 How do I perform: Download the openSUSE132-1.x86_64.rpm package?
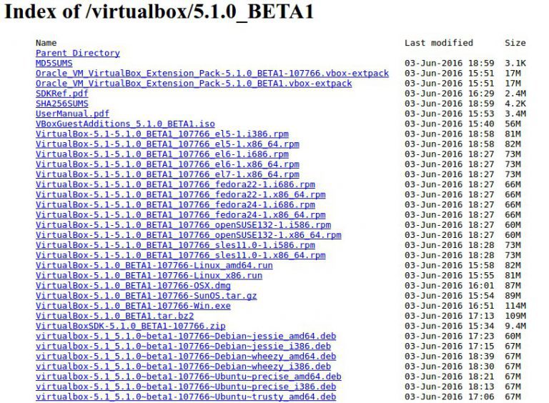coord(189,235)
